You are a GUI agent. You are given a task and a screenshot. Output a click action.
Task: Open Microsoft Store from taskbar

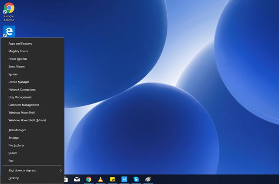[x=66, y=179]
